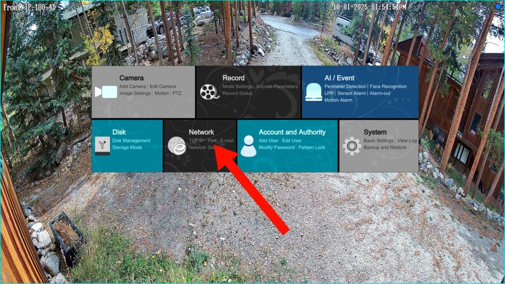Screen dimensions: 505x284
Task: Open TCP/IP settings under Network
Action: coord(196,141)
